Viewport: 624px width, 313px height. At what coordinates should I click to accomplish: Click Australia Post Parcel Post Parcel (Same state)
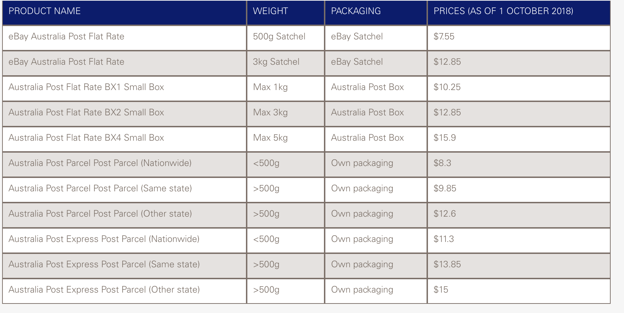point(100,189)
